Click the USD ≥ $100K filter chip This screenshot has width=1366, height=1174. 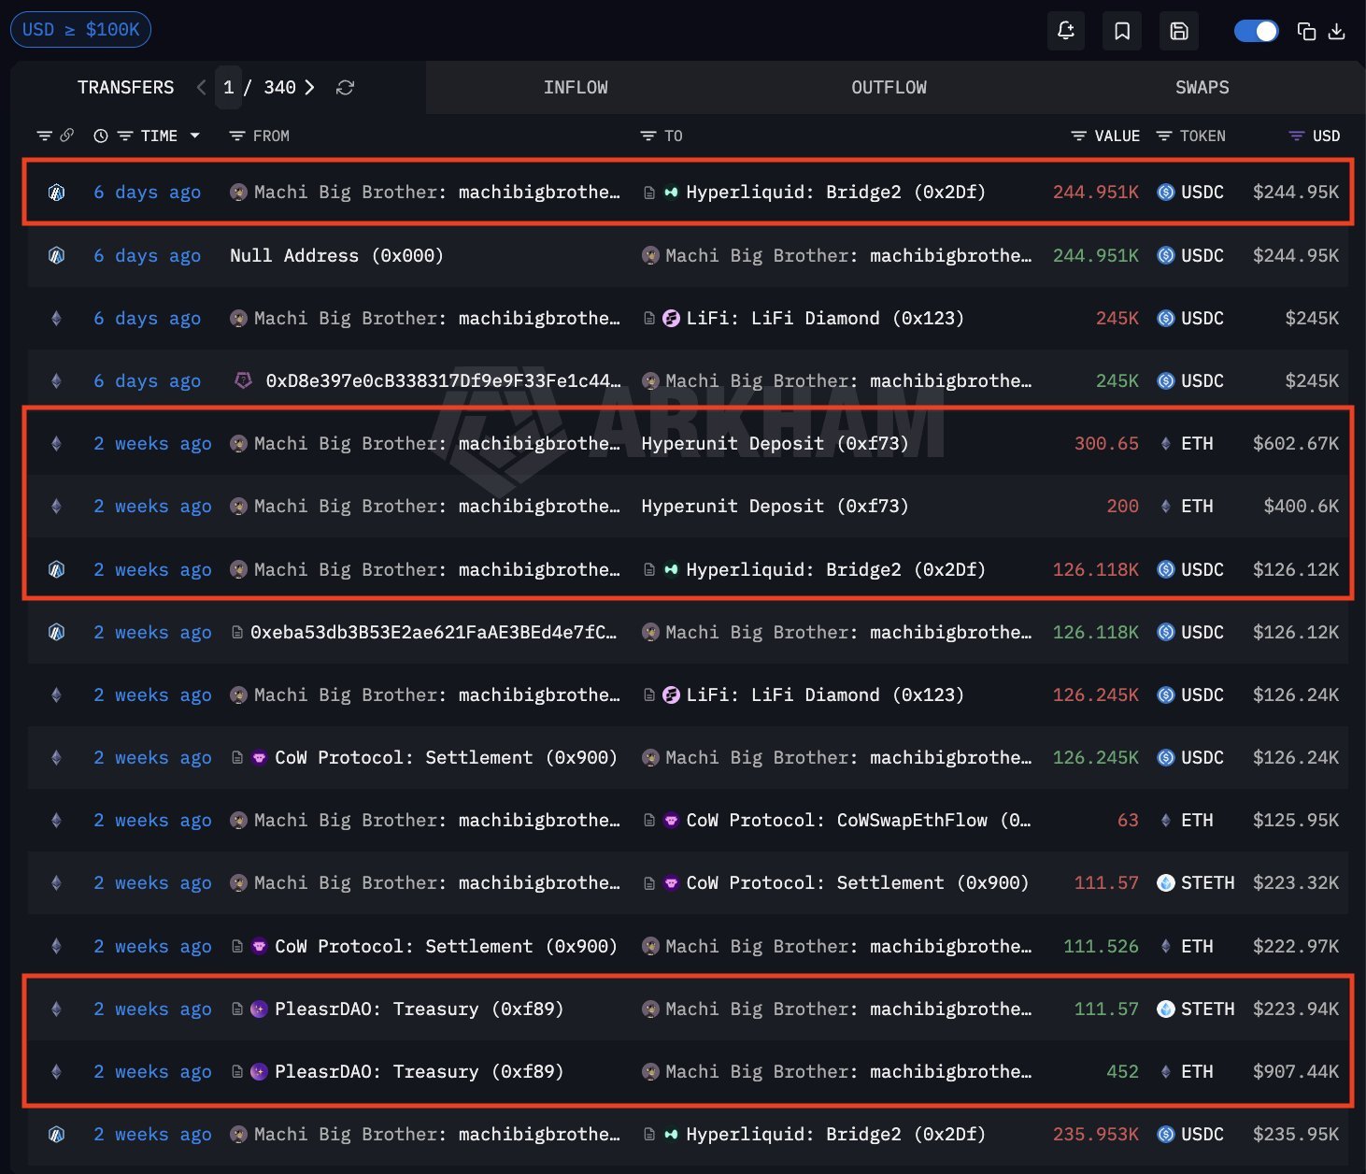[80, 29]
